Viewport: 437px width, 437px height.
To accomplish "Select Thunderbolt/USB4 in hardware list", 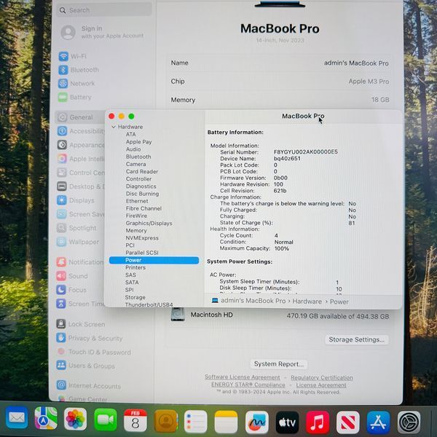I will point(149,304).
